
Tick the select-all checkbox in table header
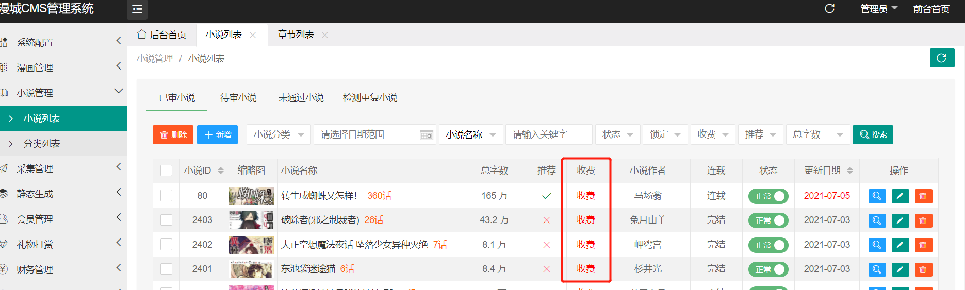[x=166, y=170]
